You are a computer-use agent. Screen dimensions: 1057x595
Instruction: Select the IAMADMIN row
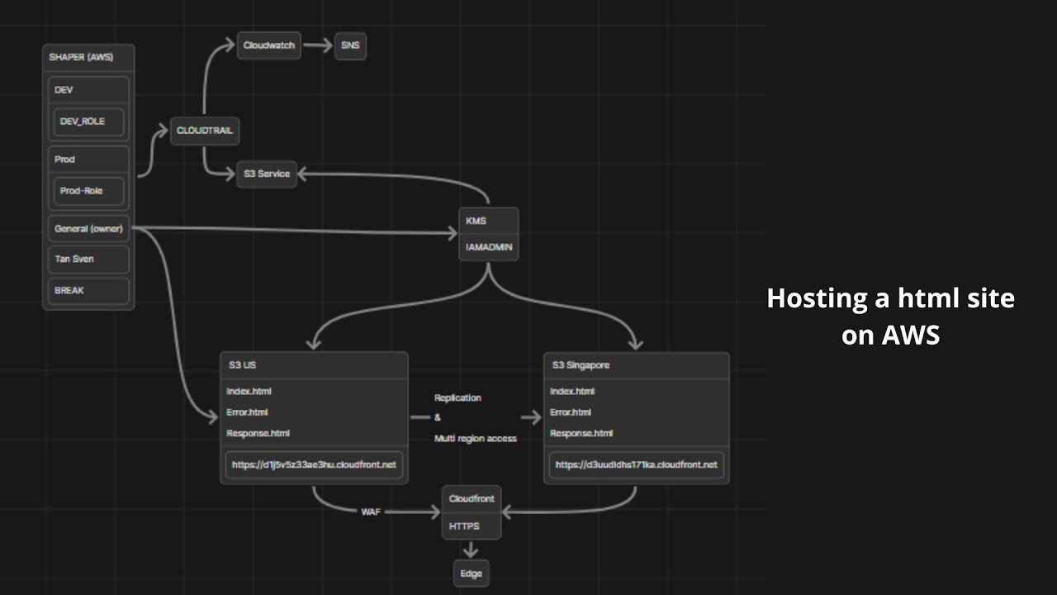click(x=489, y=247)
